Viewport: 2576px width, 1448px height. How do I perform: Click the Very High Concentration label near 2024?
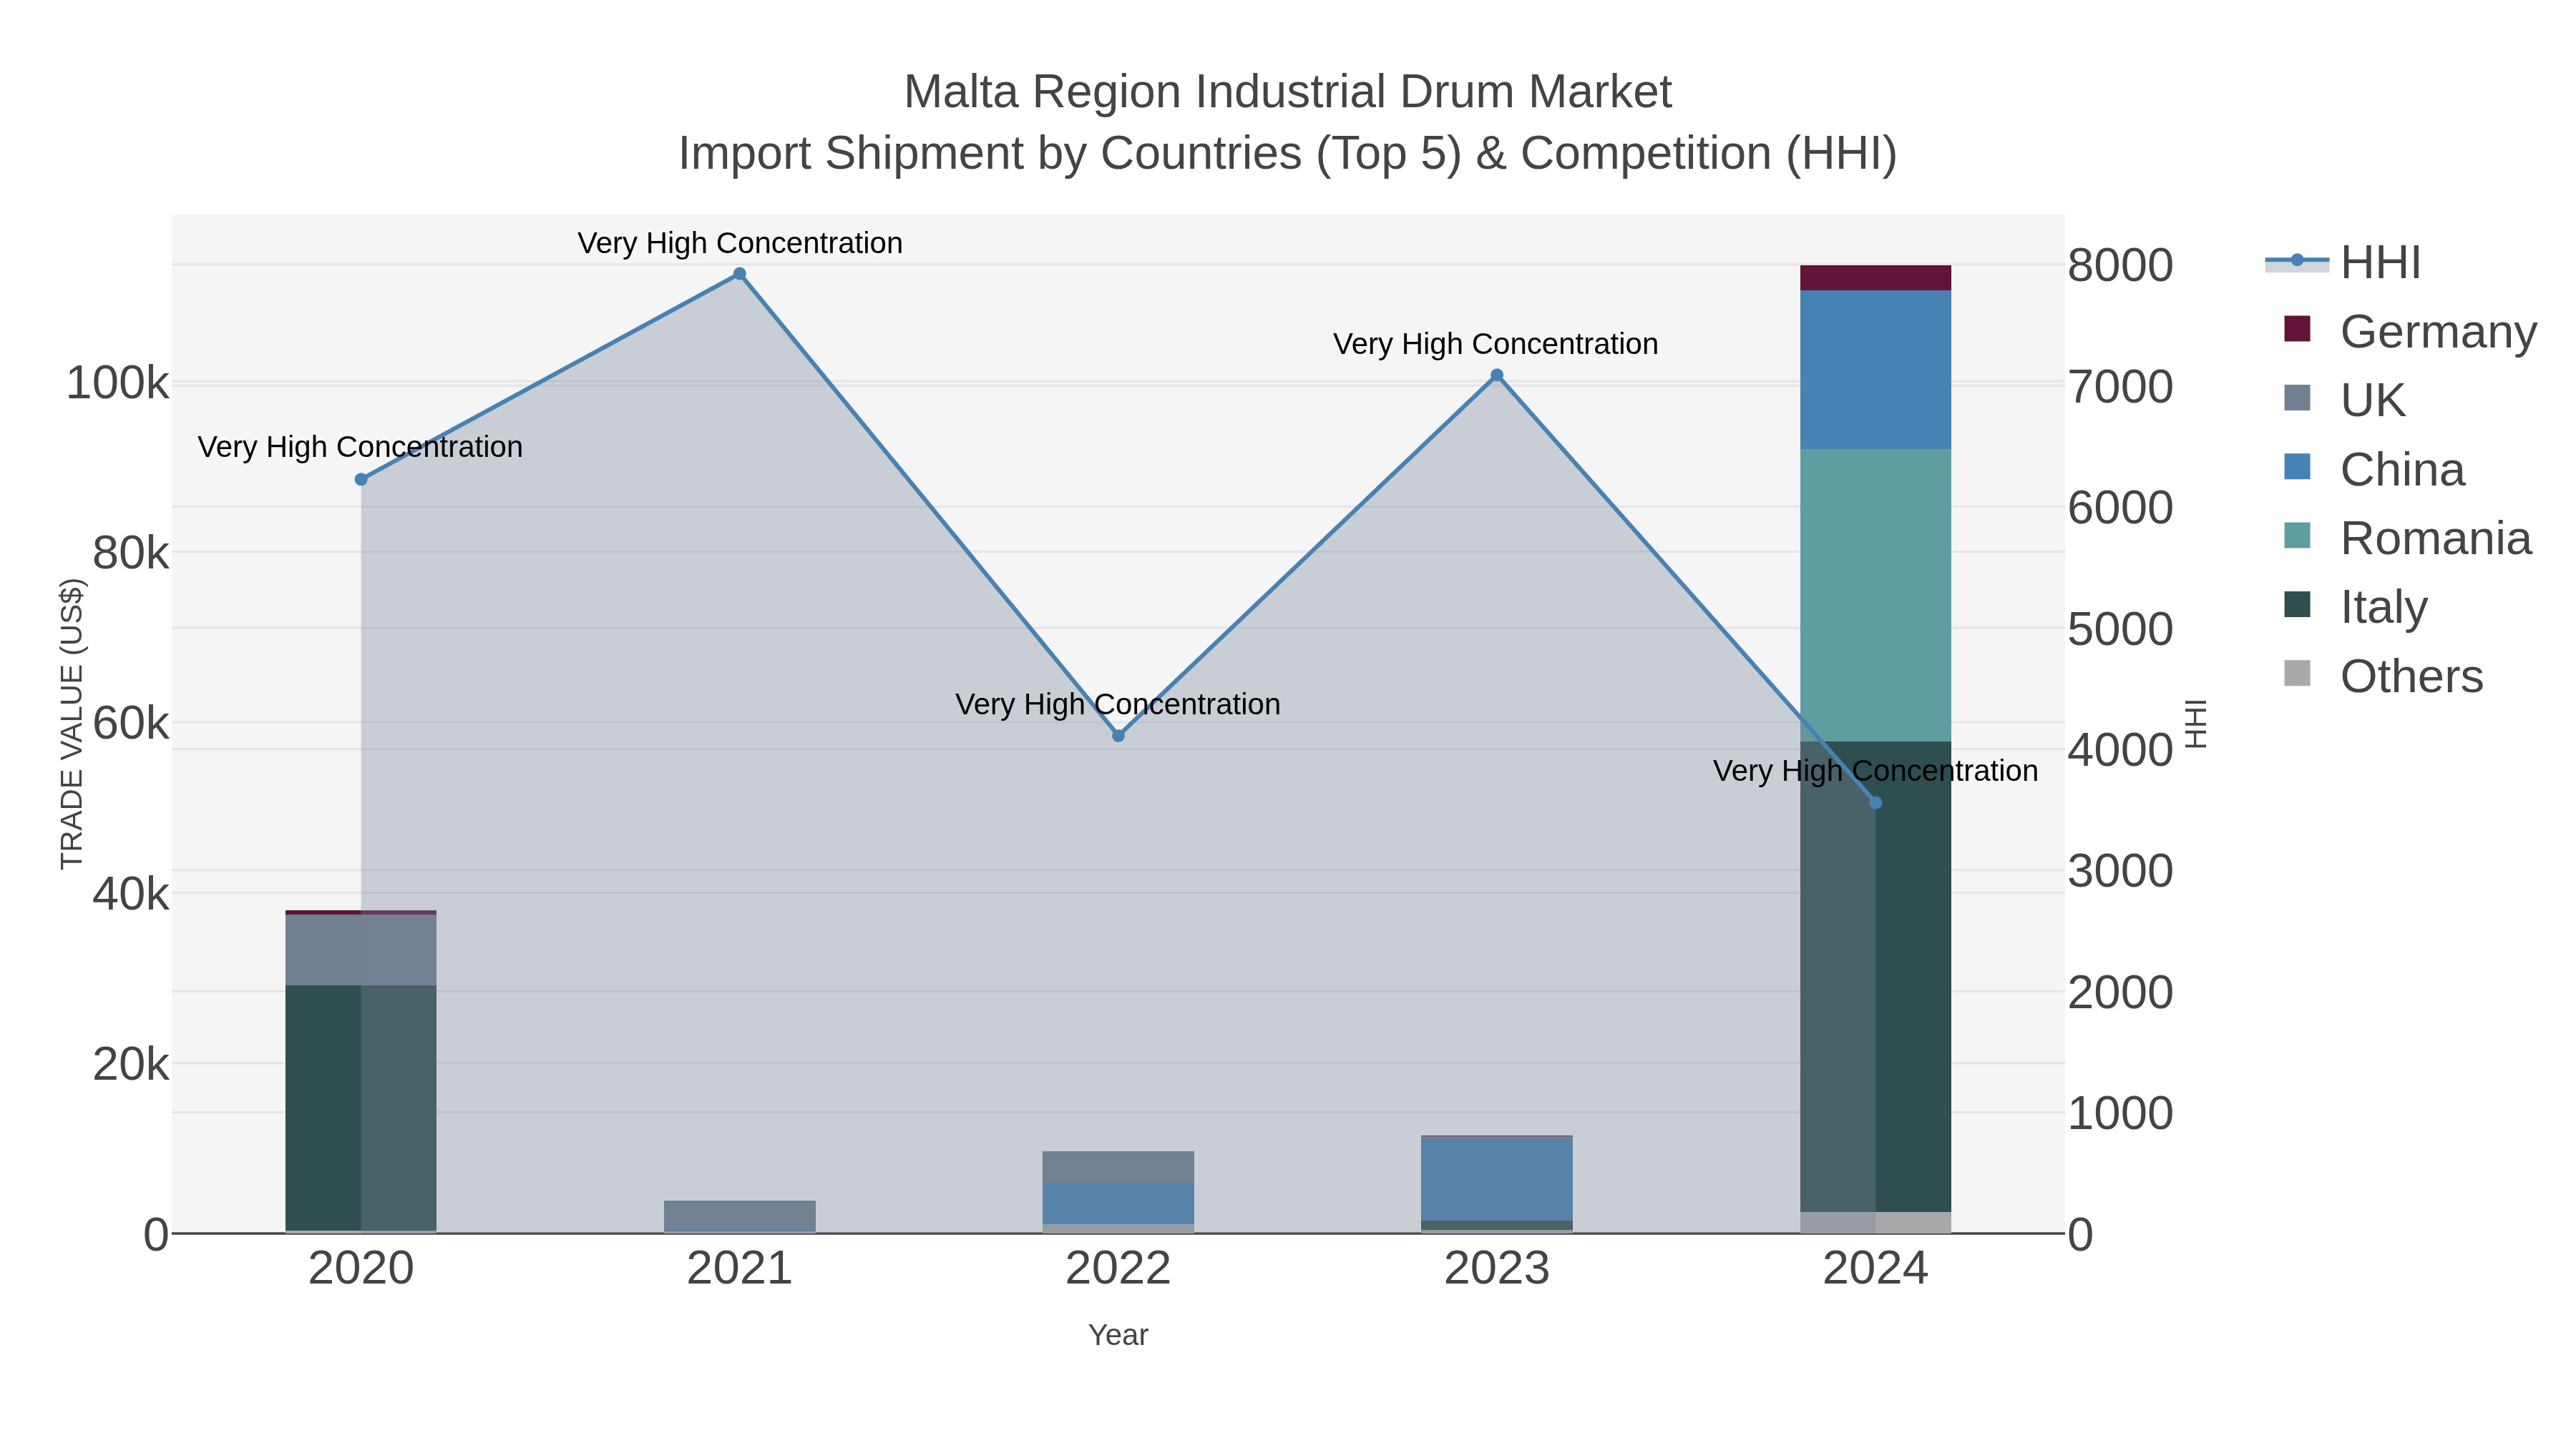point(1875,772)
